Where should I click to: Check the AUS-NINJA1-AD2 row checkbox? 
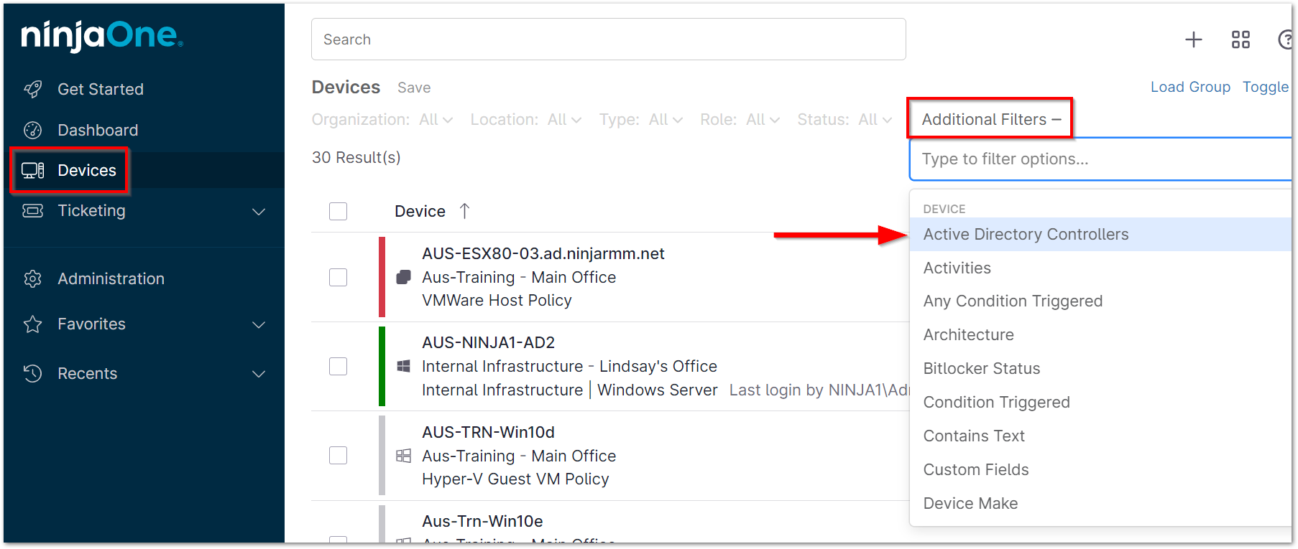(x=338, y=366)
